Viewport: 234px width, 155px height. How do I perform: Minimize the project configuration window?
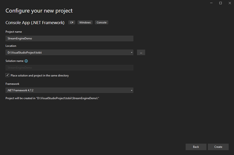(x=212, y=3)
